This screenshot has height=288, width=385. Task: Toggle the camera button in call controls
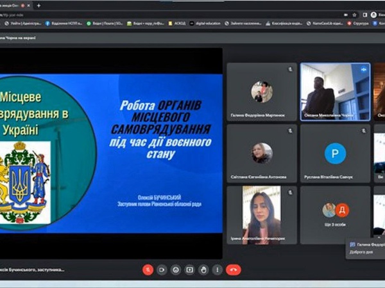(162, 270)
